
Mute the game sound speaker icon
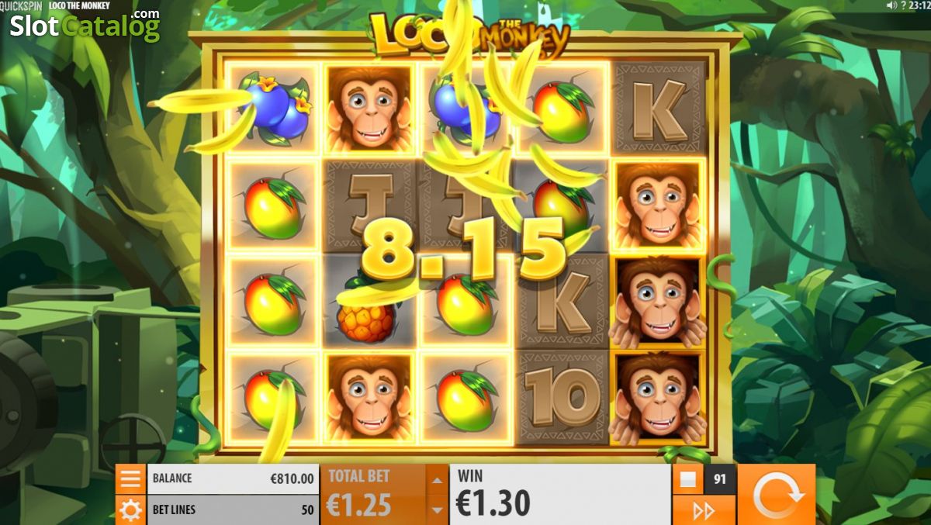tap(891, 5)
